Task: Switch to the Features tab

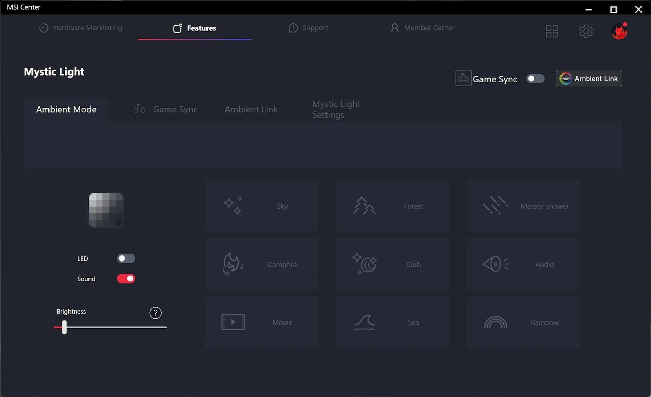Action: pyautogui.click(x=194, y=28)
